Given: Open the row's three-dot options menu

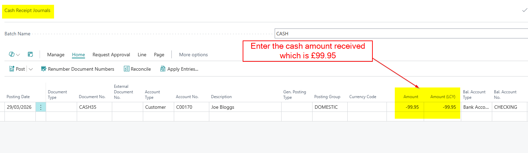Looking at the screenshot, I should (41, 107).
